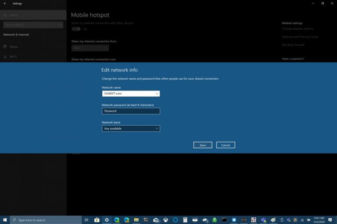The height and width of the screenshot is (224, 337).
Task: Clear the Network name field with X
Action: pyautogui.click(x=157, y=94)
